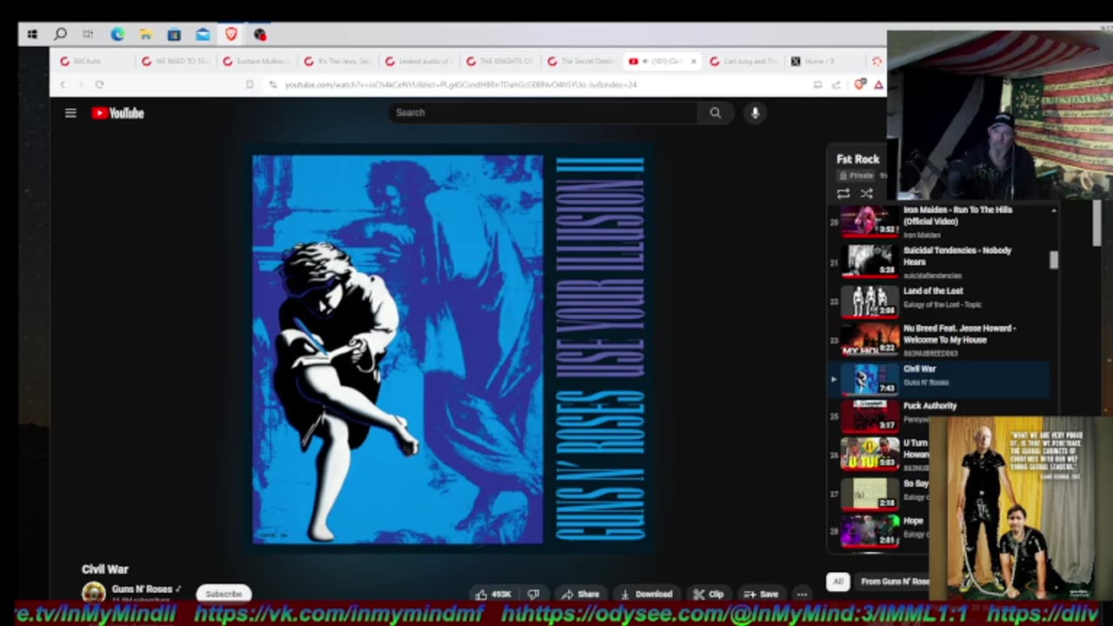1113x626 pixels.
Task: Switch to the Leaked audio tab
Action: pyautogui.click(x=419, y=61)
